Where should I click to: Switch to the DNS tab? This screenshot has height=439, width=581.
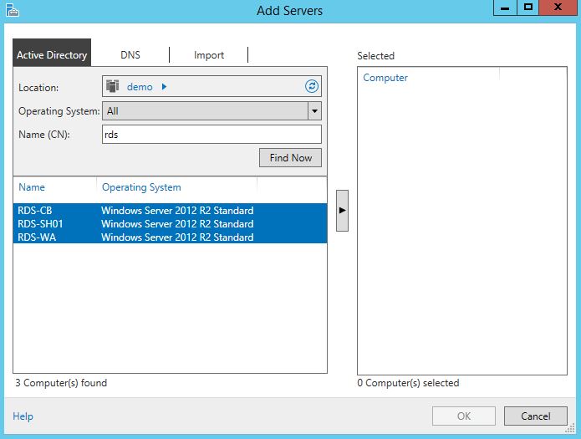tap(130, 55)
